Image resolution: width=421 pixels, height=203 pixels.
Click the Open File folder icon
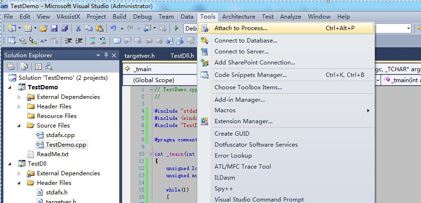[x=44, y=28]
